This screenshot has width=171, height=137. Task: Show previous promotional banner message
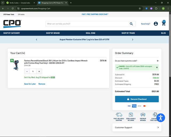tap(37, 40)
